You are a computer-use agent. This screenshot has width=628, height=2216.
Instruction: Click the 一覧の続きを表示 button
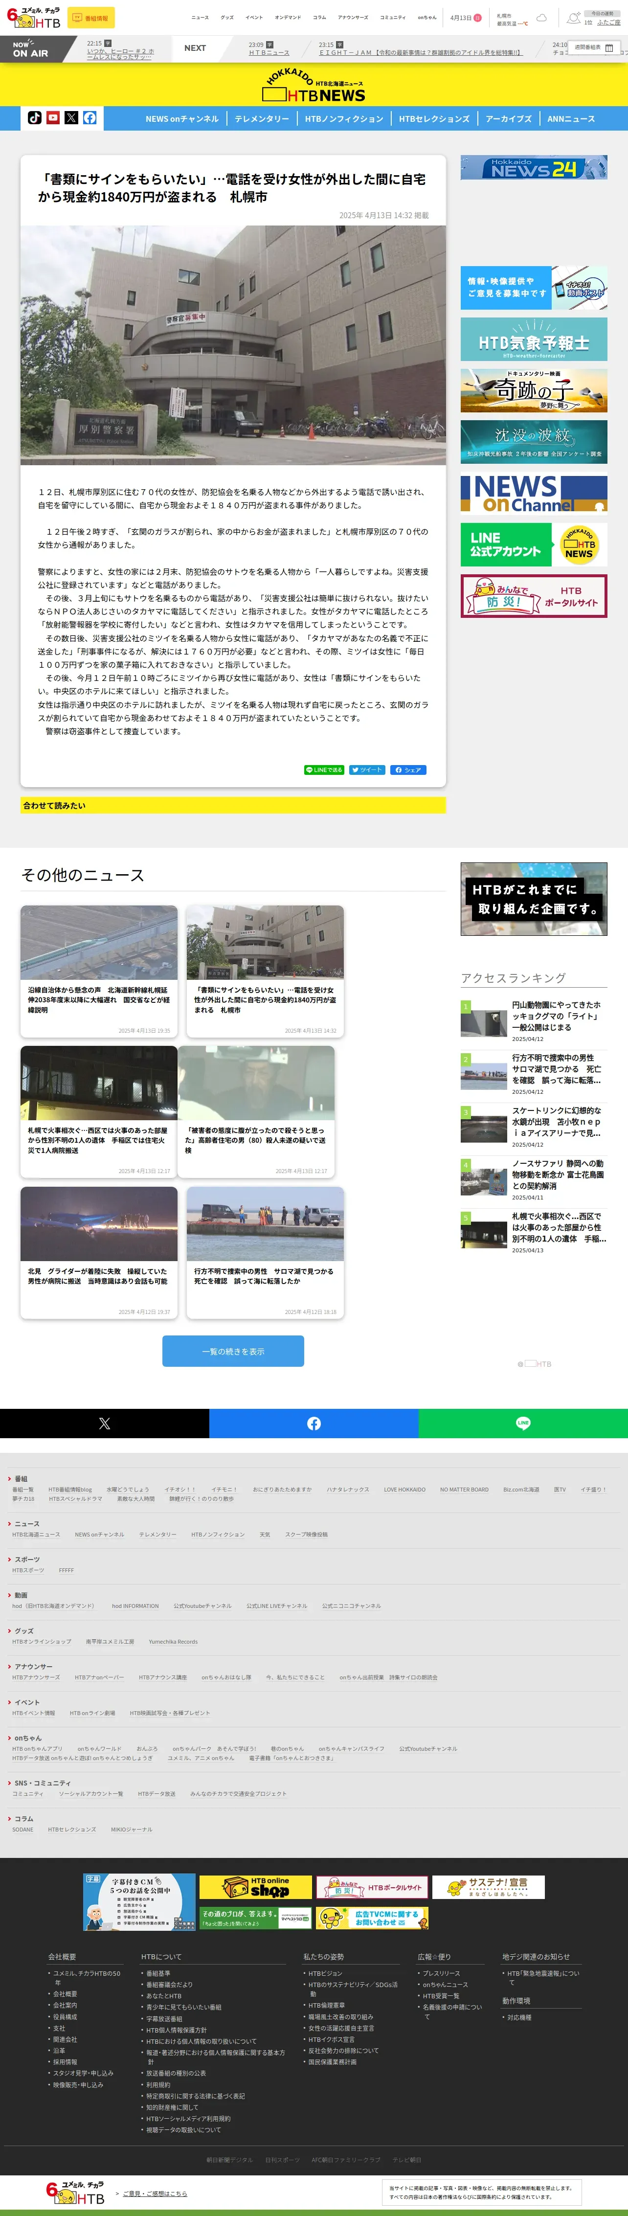coord(233,1351)
